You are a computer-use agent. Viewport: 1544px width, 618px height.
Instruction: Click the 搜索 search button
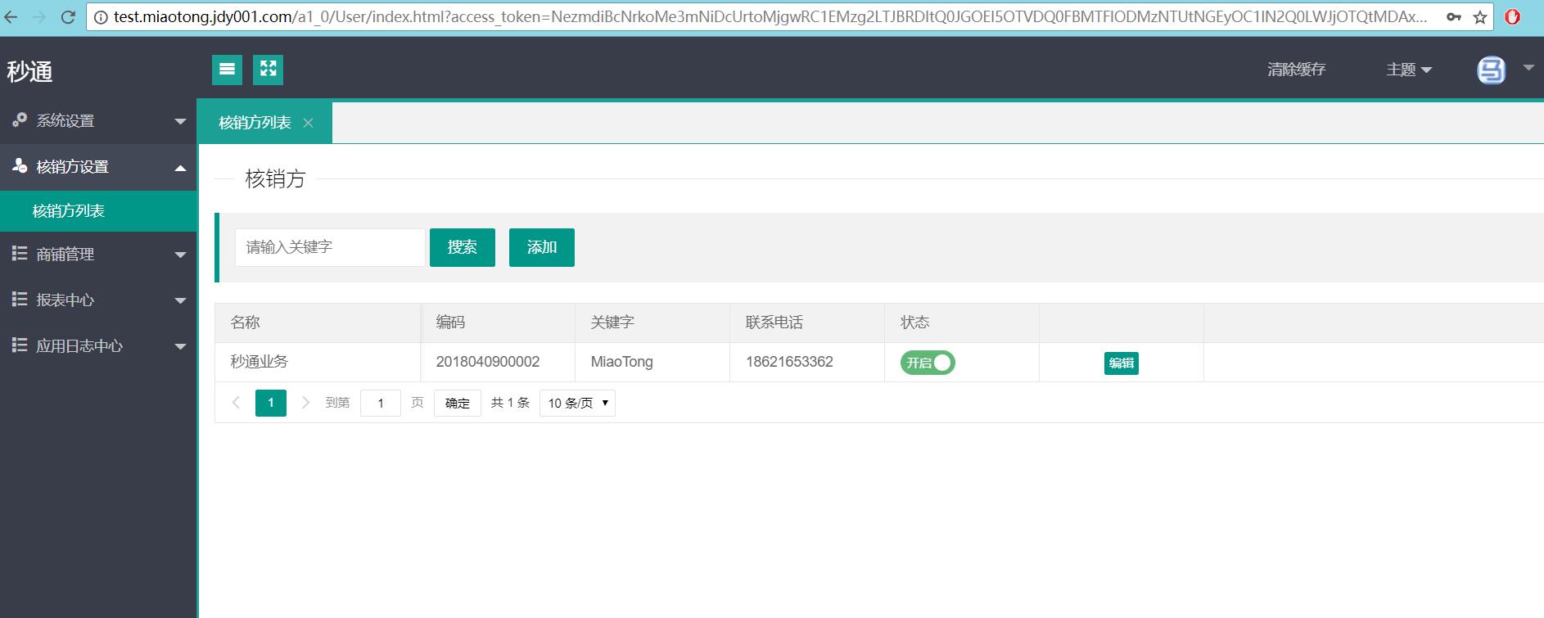click(x=462, y=247)
